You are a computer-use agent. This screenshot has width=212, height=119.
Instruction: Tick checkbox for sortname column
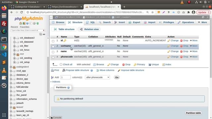(53, 47)
